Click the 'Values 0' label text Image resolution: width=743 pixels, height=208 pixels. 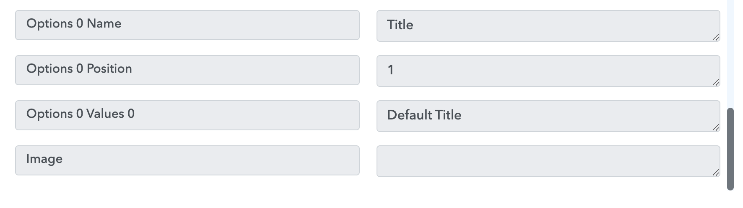click(x=110, y=114)
